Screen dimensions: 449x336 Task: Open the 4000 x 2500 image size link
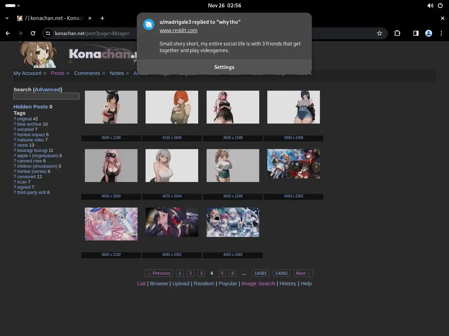(111, 196)
